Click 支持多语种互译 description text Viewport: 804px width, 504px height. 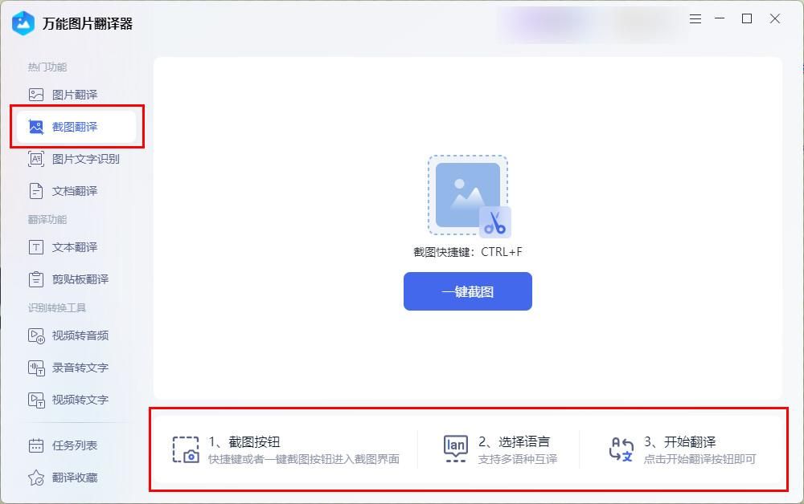[517, 459]
